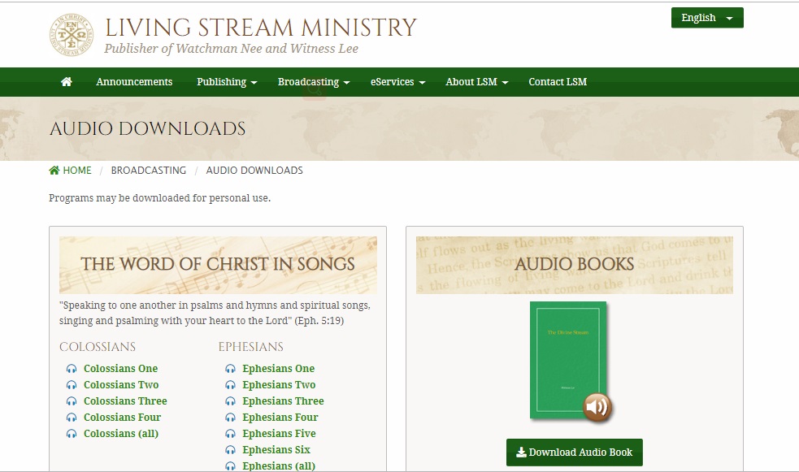Click headphones icon beside Colossians Three
This screenshot has height=472, width=799.
click(72, 401)
